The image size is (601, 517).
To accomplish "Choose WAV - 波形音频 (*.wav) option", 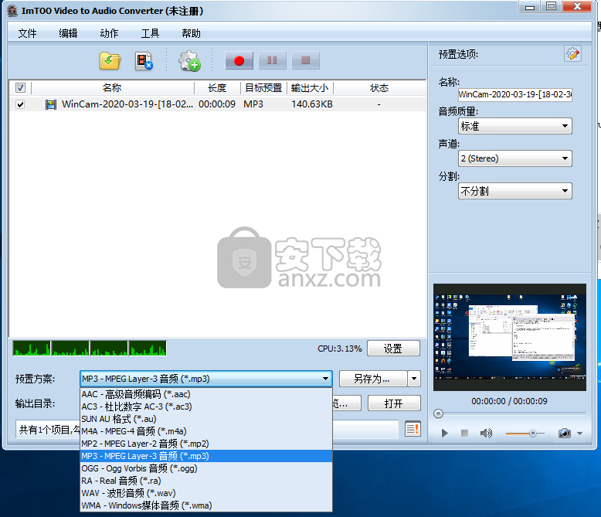I will (x=206, y=493).
